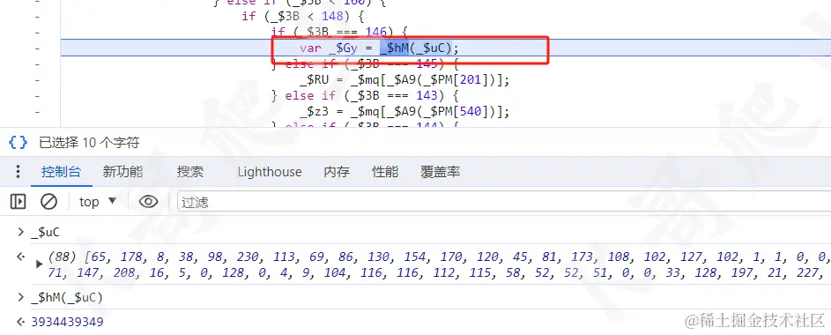Click the var _$Gy variable name in code

click(x=343, y=48)
